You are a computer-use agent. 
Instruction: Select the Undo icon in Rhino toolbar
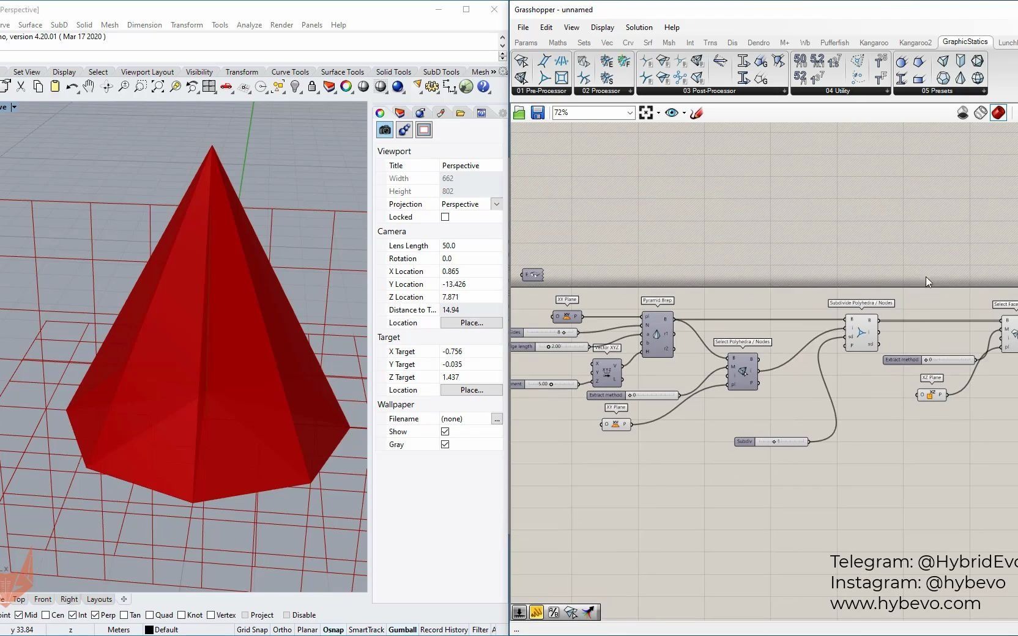point(72,87)
